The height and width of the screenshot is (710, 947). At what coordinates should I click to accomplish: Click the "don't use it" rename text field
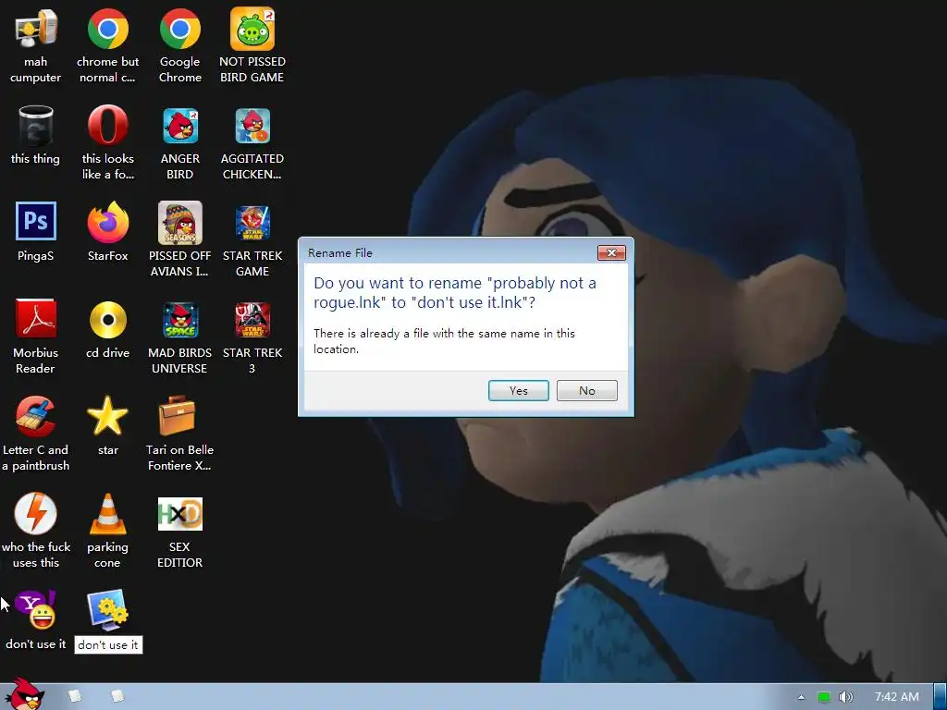108,644
